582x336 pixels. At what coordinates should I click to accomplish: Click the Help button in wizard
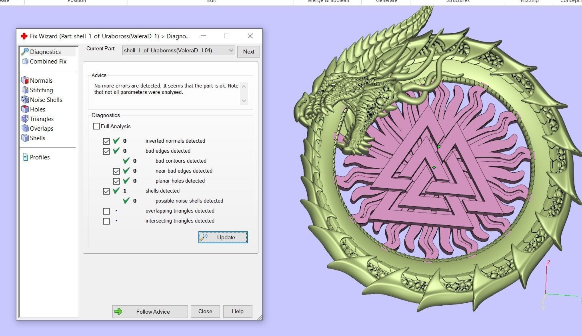238,311
